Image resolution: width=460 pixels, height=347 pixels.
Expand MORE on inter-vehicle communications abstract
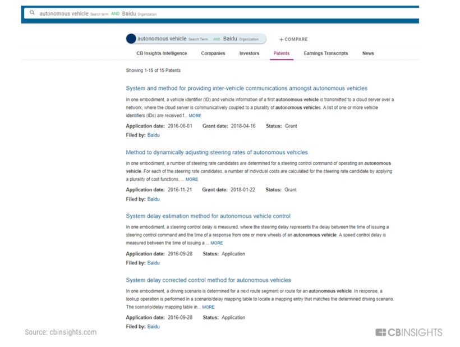[195, 115]
